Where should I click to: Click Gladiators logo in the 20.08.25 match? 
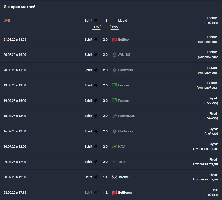(114, 70)
